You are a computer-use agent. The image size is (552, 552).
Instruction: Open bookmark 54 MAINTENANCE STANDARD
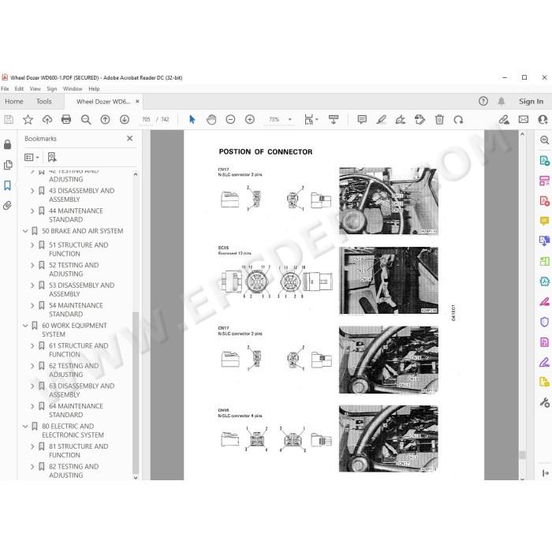76,310
